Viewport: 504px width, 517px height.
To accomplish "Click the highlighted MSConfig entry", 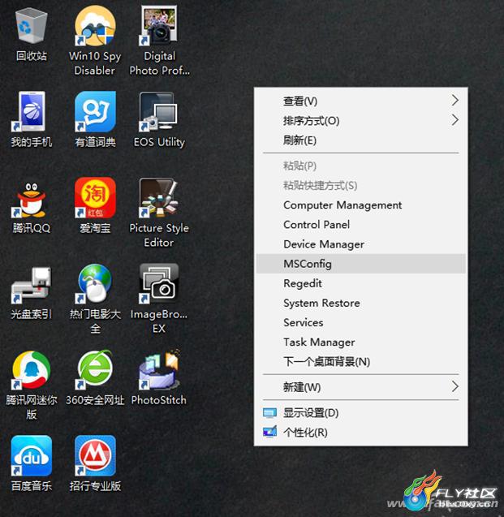I will [360, 264].
